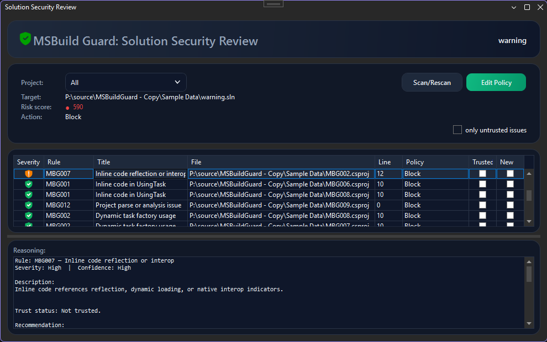Viewport: 547px width, 342px height.
Task: Click Block policy cell in MBG007 row
Action: 436,173
